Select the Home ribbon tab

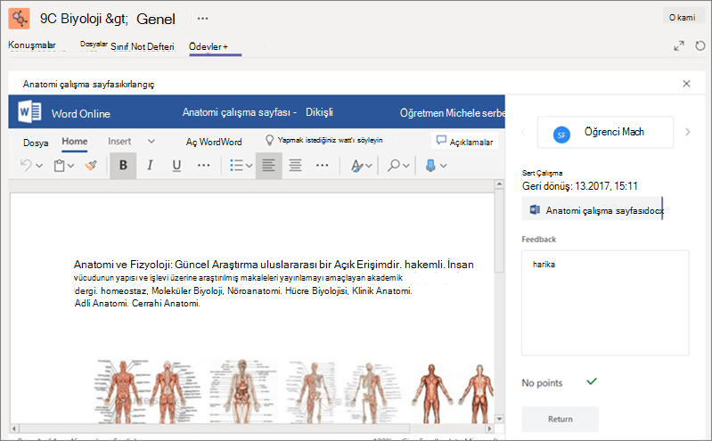75,142
